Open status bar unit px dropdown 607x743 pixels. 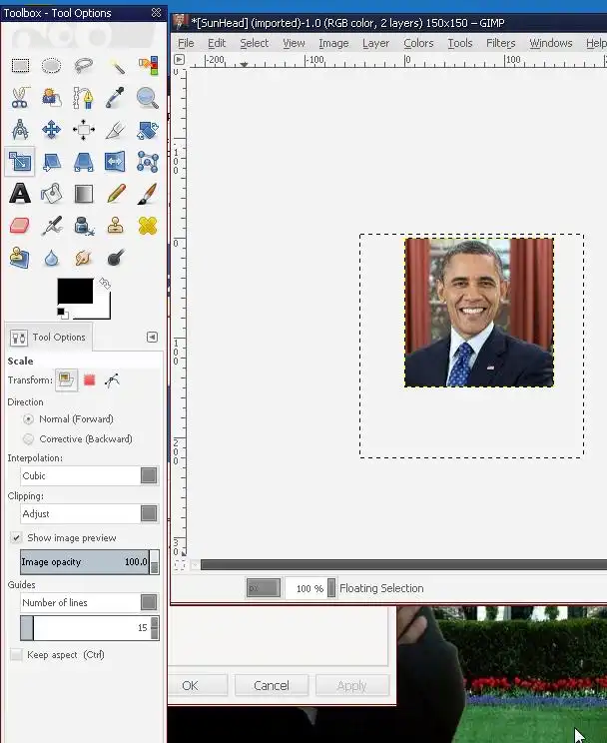263,588
